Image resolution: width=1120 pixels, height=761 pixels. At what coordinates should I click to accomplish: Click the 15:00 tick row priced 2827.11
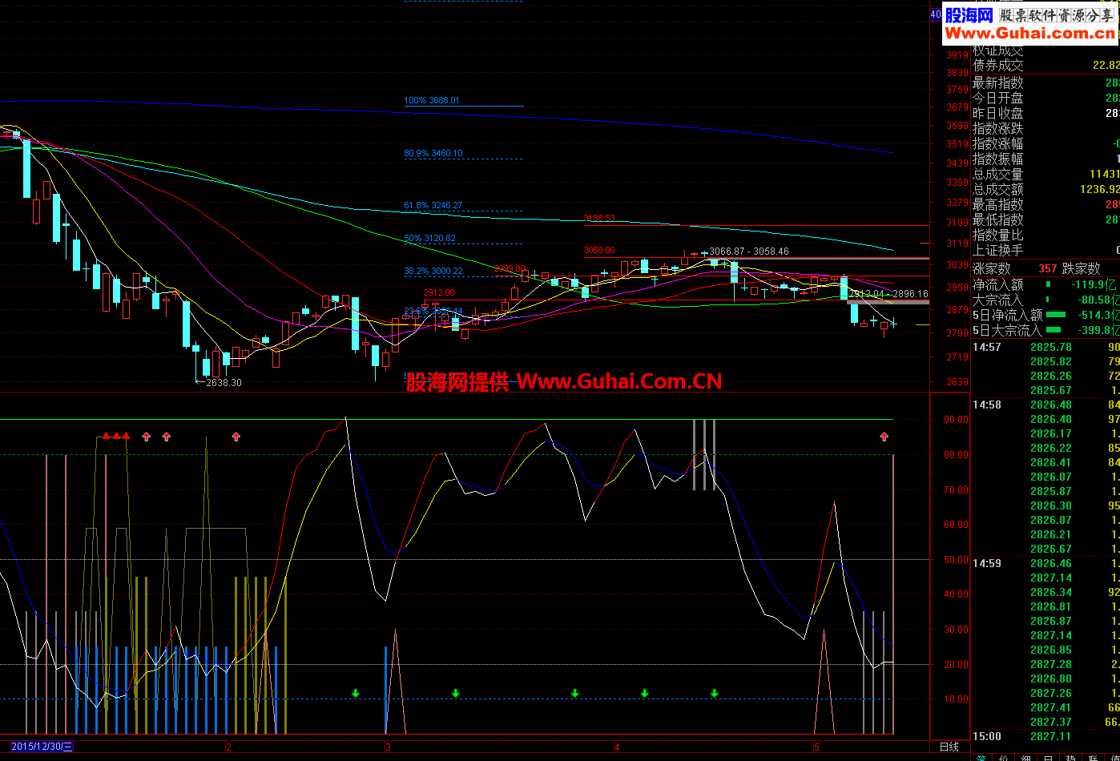coord(1045,736)
